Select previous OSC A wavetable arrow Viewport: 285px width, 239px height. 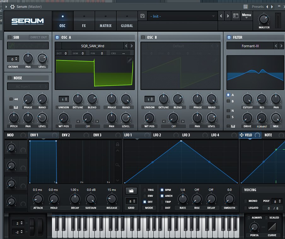click(126, 46)
